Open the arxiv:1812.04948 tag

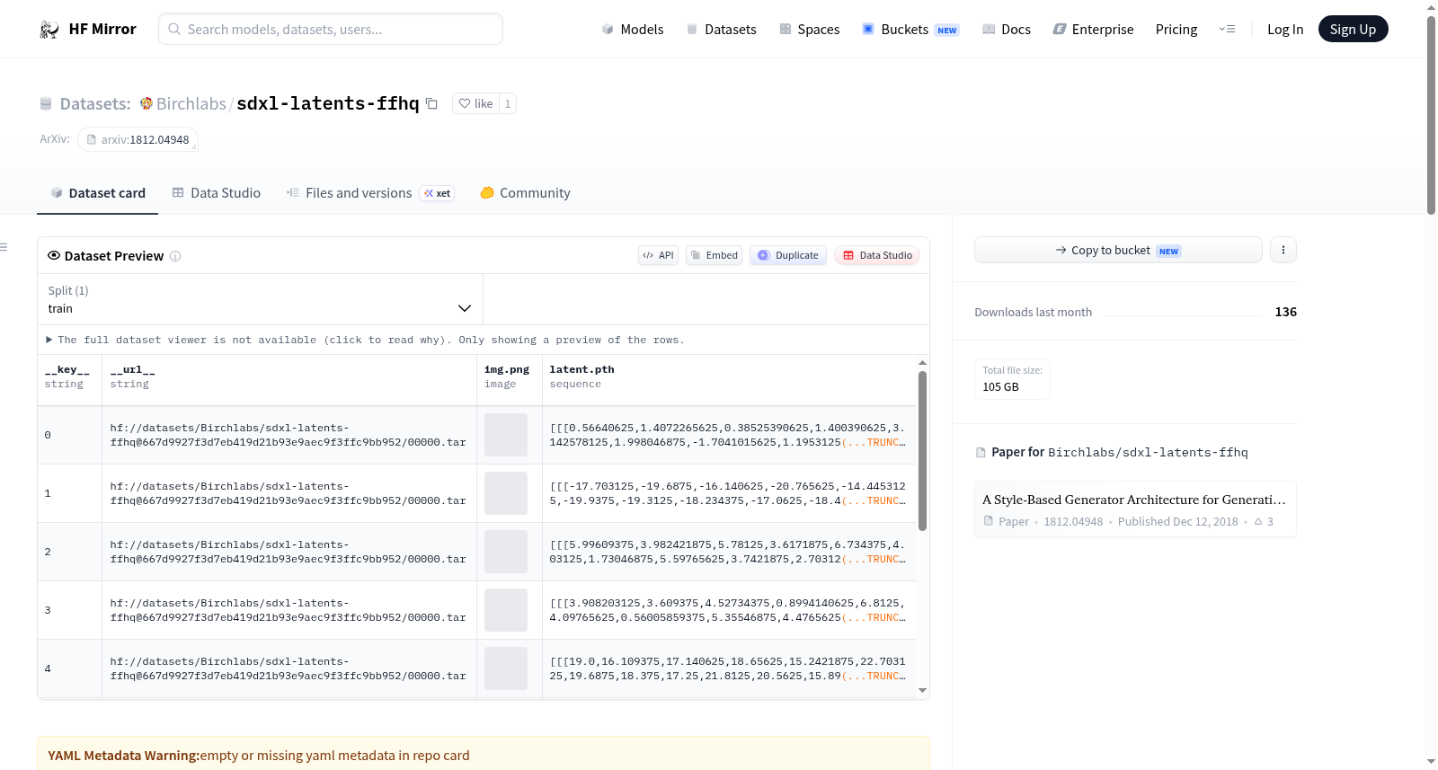click(138, 139)
